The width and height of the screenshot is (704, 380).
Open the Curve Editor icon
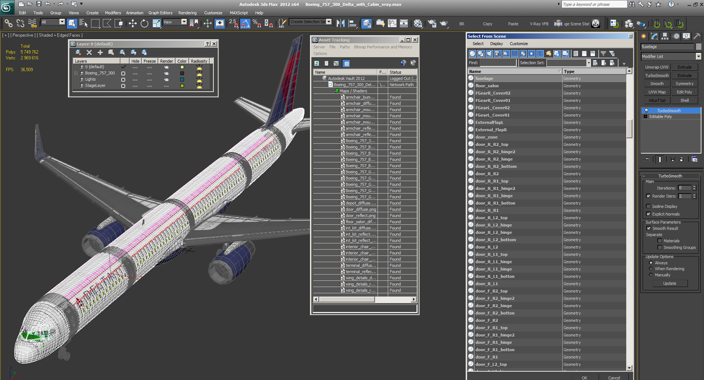coord(392,23)
